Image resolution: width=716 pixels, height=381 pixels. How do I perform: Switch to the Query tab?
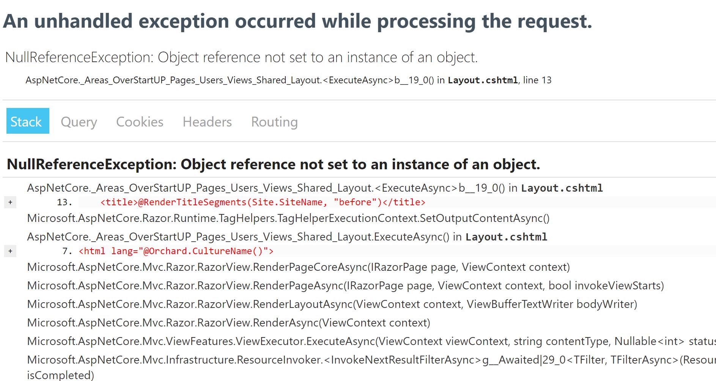pos(79,122)
